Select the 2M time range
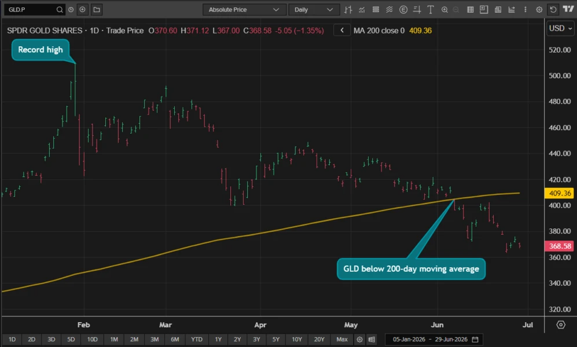Screen dimensions: 577x347 click(134, 339)
